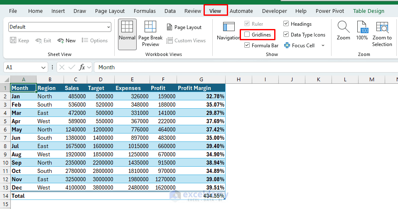398x209 pixels.
Task: Click the formula bar Cancel X icon
Action: 61,67
